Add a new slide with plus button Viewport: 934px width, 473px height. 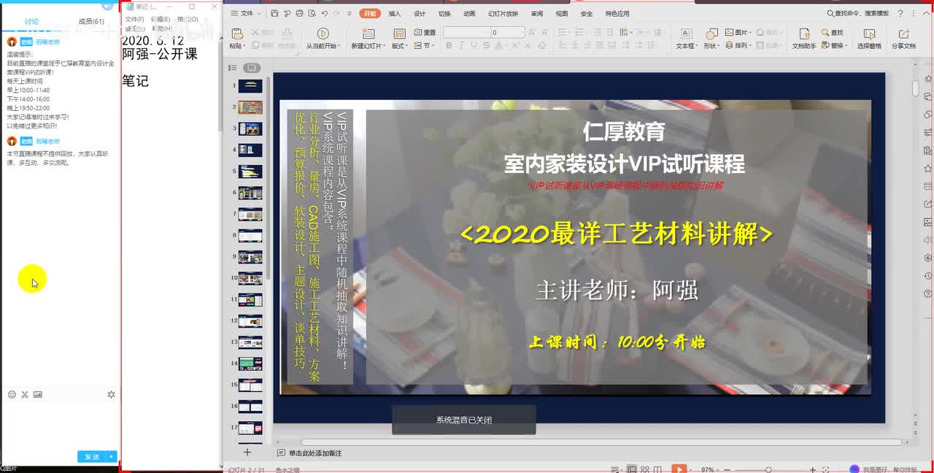click(247, 453)
